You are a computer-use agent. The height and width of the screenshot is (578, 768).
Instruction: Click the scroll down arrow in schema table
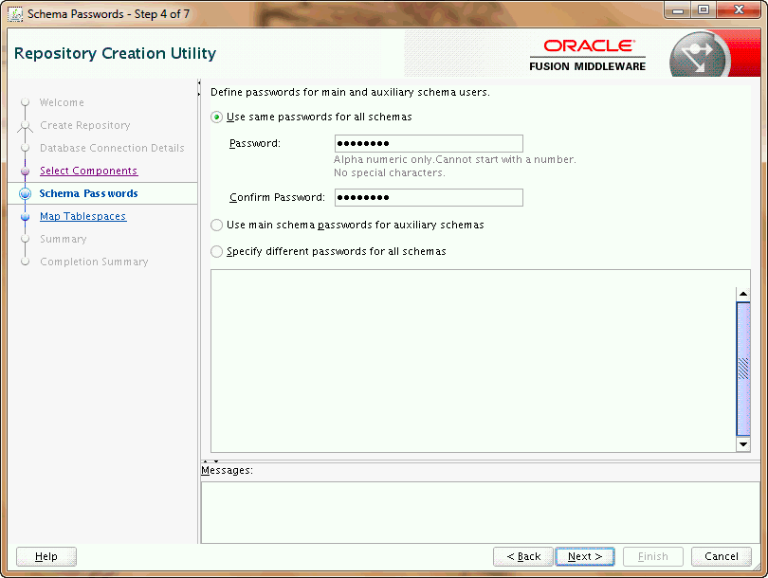click(743, 444)
